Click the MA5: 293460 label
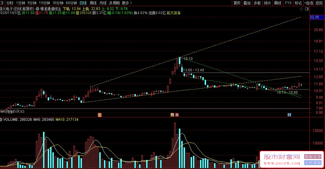The width and height of the screenshot is (325, 169). click(44, 120)
